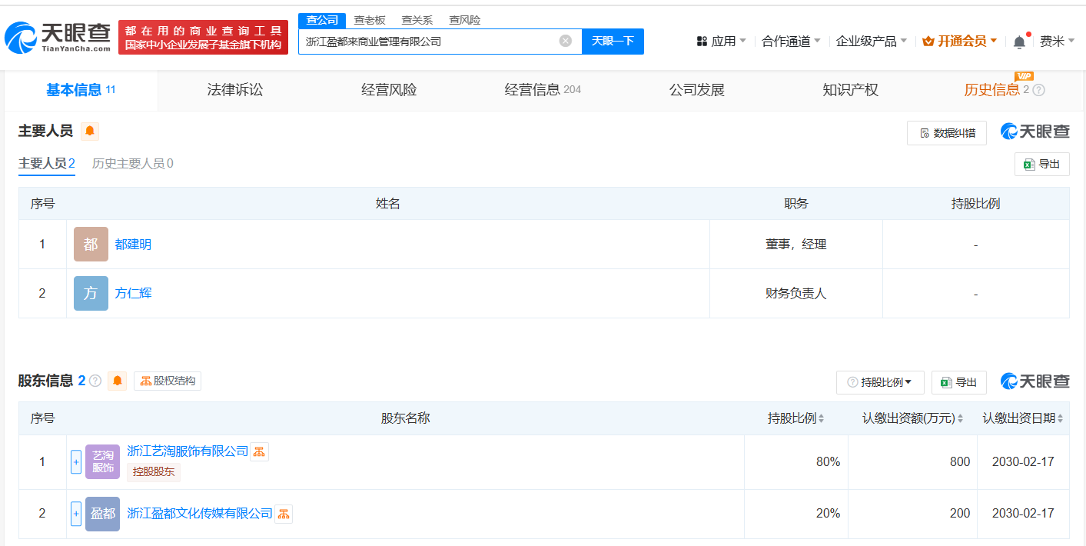Switch to 历史主要人员 sub-tab

click(132, 164)
